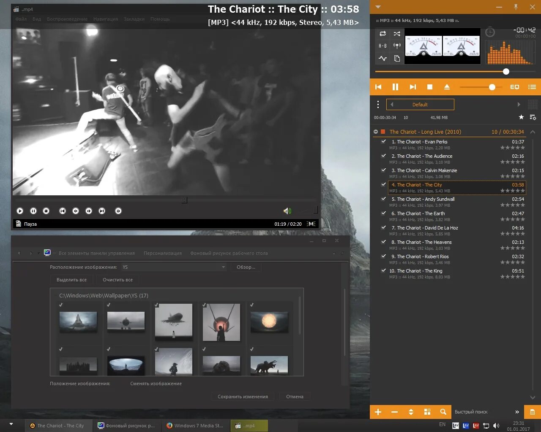Click the Быстрый поиск quick search field
This screenshot has width=541, height=432.
click(x=482, y=412)
